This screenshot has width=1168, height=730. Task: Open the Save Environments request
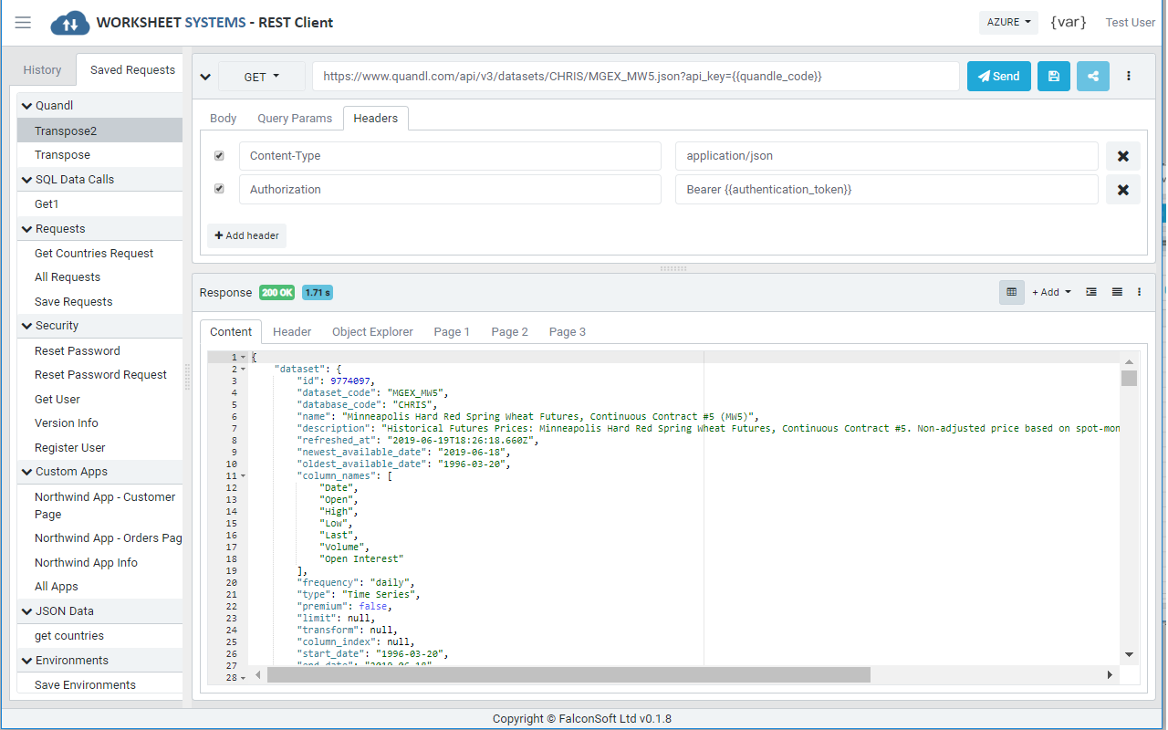(99, 685)
